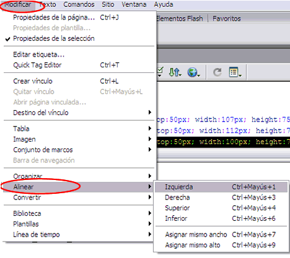This screenshot has width=290, height=258.
Task: Open the Modificar menu
Action: point(18,4)
